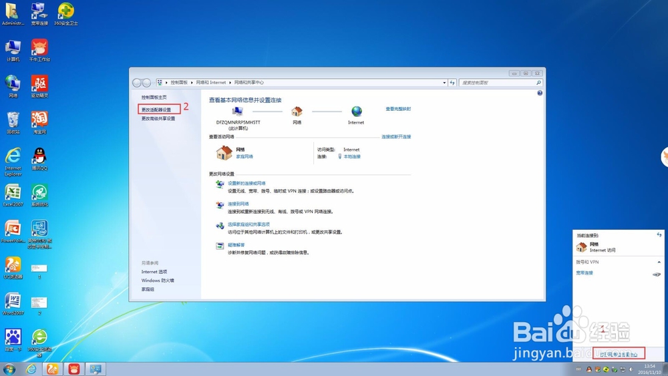Image resolution: width=668 pixels, height=376 pixels.
Task: Open the green rocket desktop shortcut
Action: (39, 195)
